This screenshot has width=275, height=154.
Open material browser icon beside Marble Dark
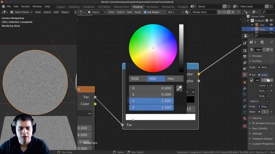coord(187,12)
